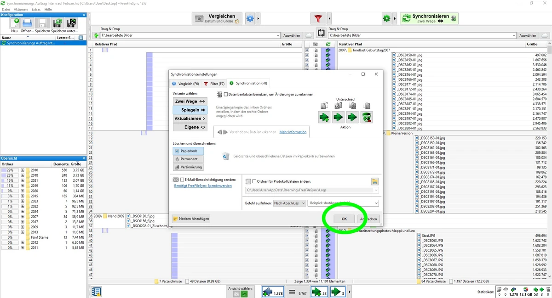The height and width of the screenshot is (298, 552).
Task: Open the red filter funnel icon
Action: tap(318, 18)
